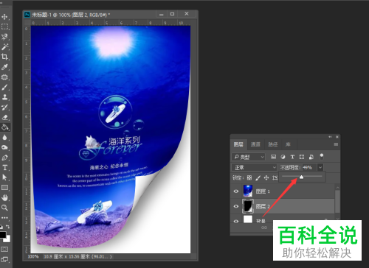
Task: Lock transparent pixels
Action: [249, 177]
